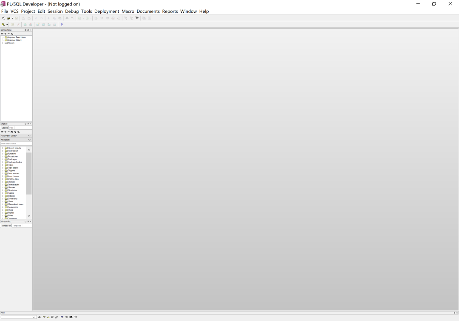Pin the Objects panel

pyautogui.click(x=28, y=124)
